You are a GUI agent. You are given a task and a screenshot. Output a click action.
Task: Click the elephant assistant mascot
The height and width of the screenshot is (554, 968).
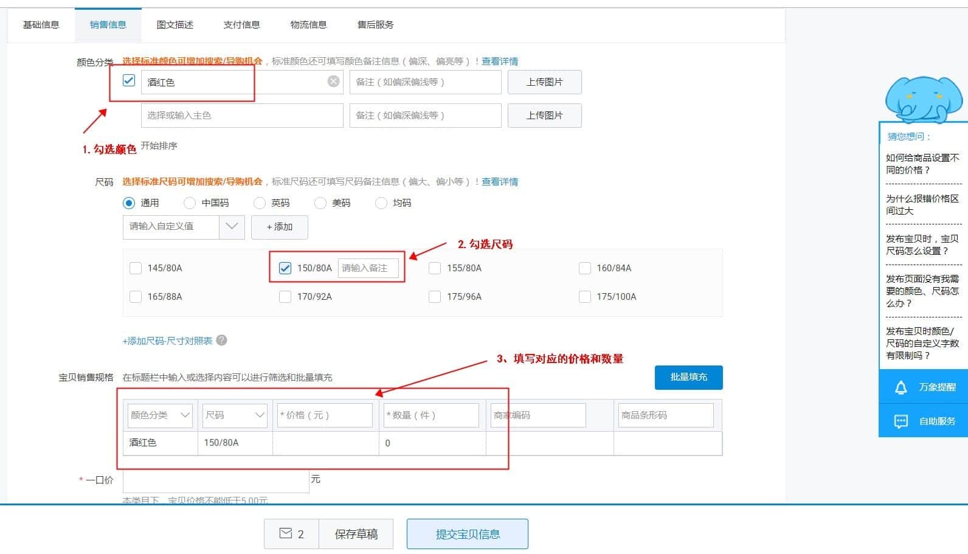[x=924, y=99]
